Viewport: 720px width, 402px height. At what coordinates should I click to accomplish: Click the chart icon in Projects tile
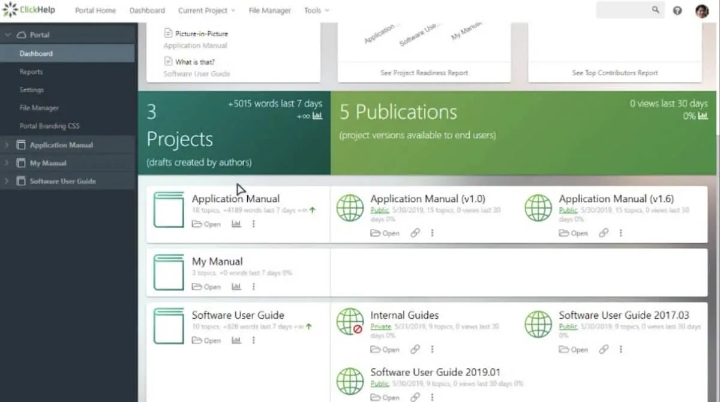(x=317, y=116)
